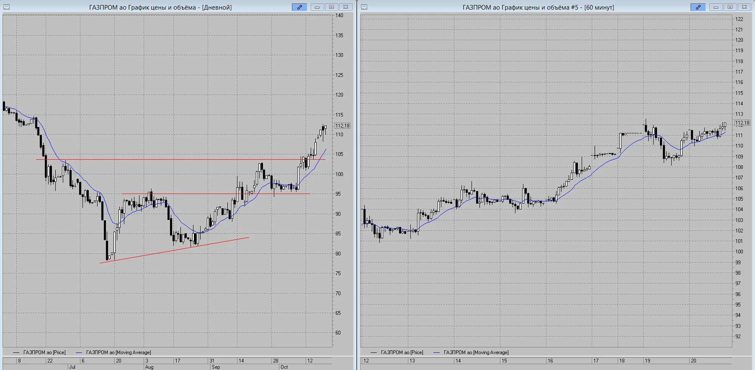The height and width of the screenshot is (370, 755).
Task: Click the 112,18 current price label on the daily chart
Action: (x=342, y=126)
